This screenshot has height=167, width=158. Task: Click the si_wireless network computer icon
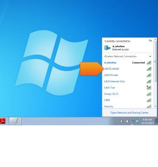[x=107, y=48]
